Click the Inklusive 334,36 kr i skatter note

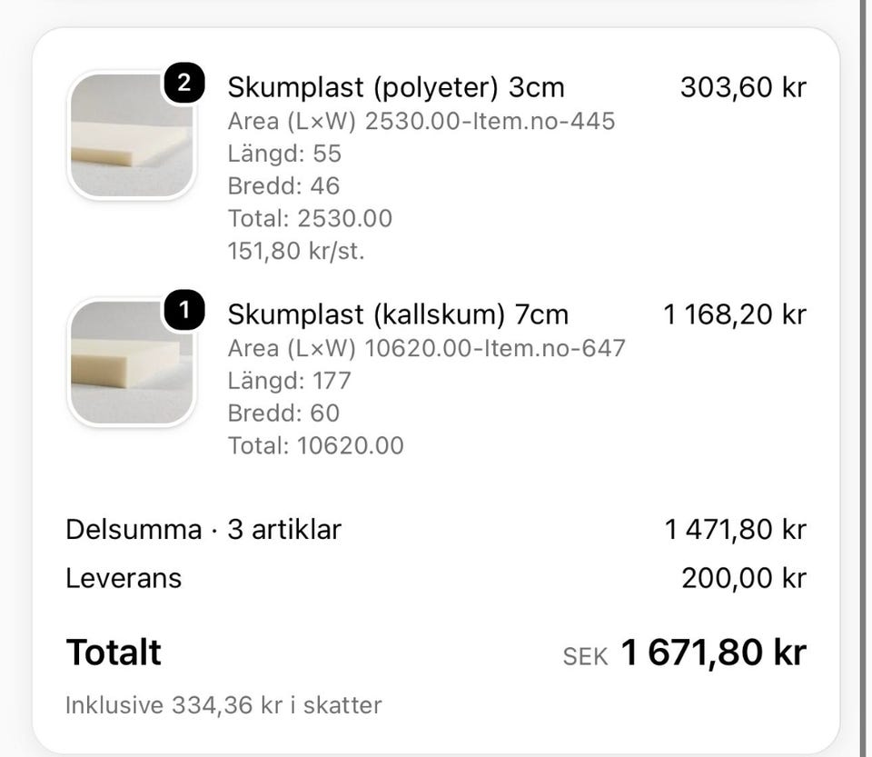point(223,706)
